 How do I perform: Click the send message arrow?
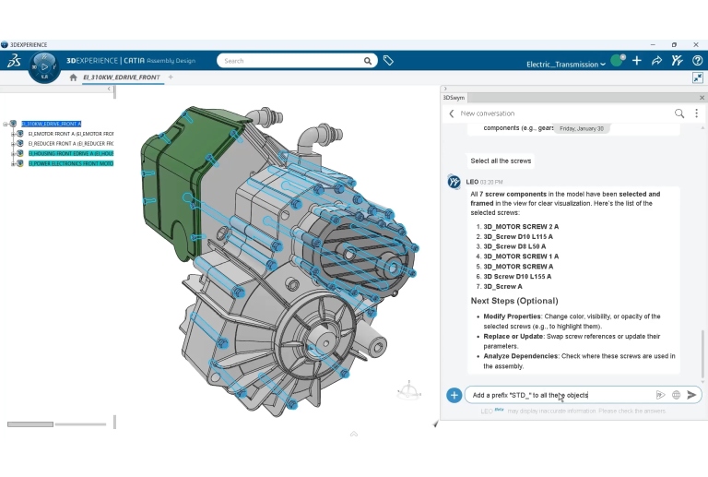point(691,395)
